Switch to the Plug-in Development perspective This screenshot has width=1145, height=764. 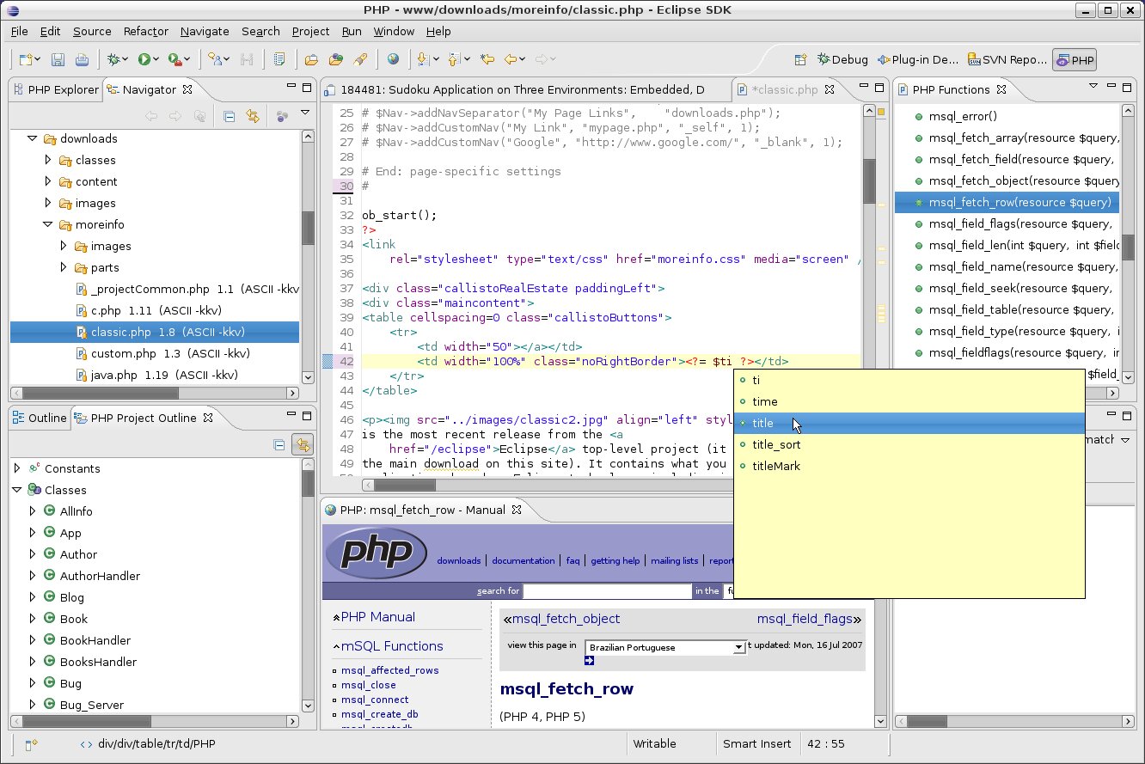[917, 60]
